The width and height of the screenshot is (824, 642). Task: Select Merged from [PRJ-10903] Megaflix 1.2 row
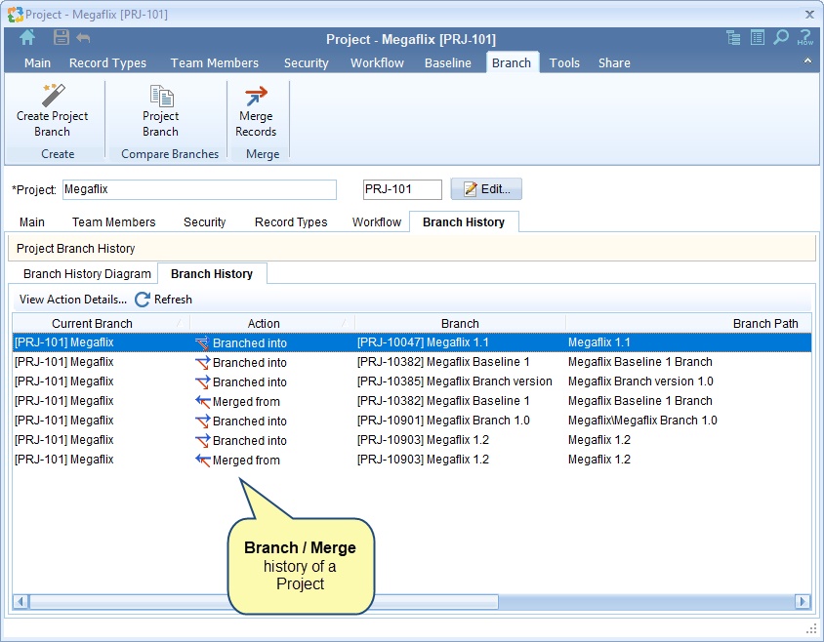412,460
